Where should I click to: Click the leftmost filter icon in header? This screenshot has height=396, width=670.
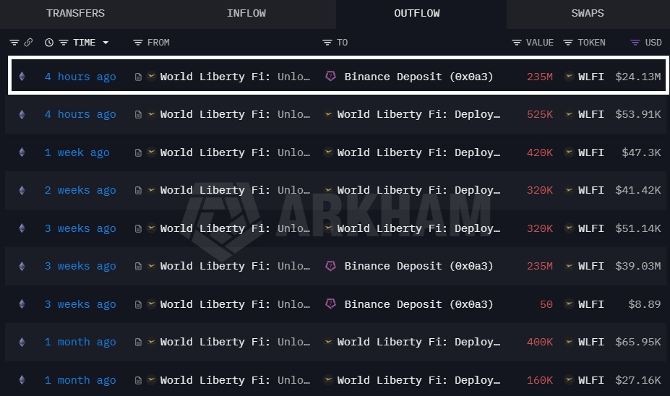14,43
